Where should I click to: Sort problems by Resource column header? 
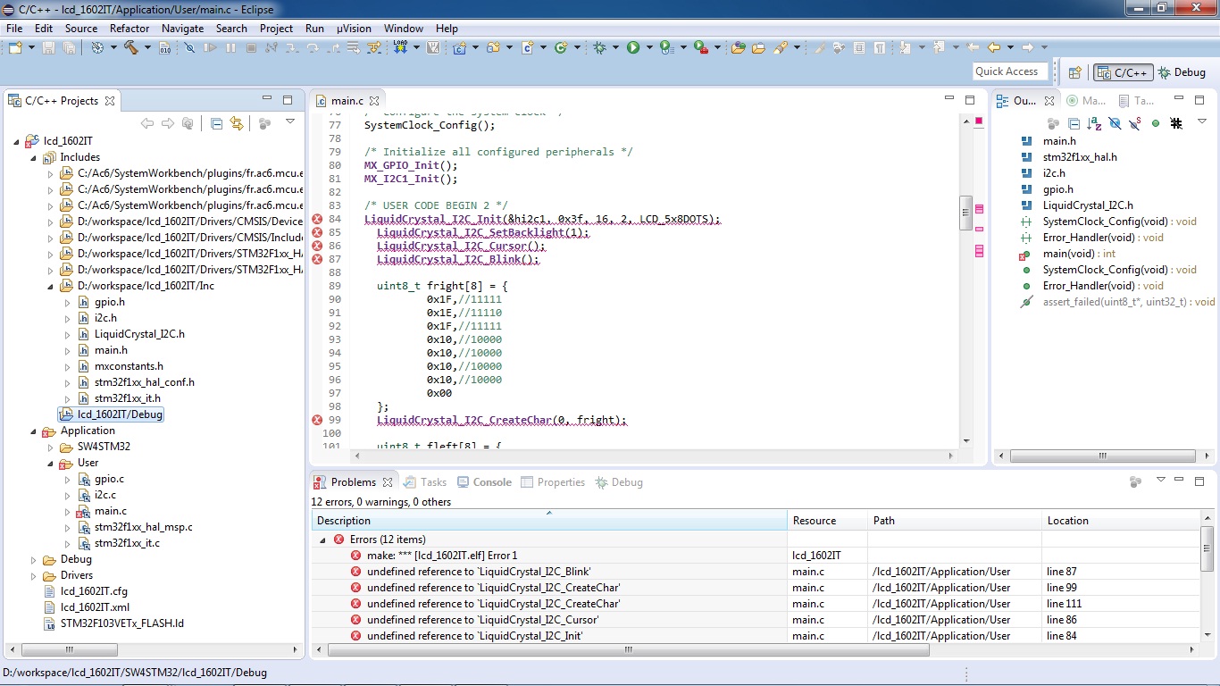coord(827,521)
